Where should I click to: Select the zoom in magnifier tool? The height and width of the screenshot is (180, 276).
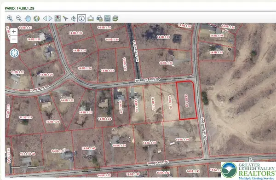click(10, 18)
